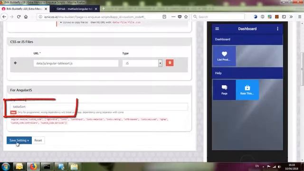
Task: Click the volume icon in system tray
Action: click(279, 167)
